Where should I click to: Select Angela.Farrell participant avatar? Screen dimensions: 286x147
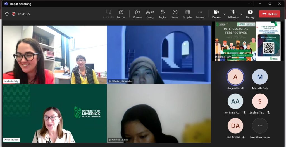[x=235, y=77]
